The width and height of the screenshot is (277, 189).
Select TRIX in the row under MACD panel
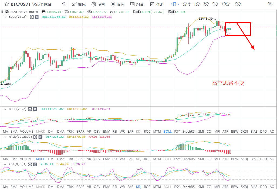point(70,159)
